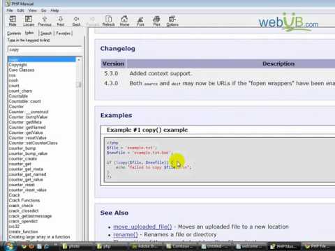Select 'Counter::bumpValue' in the index
Viewport: 335px width, 251px height.
pyautogui.click(x=28, y=117)
